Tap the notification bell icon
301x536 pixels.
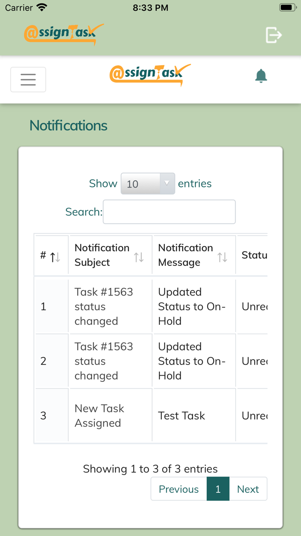pyautogui.click(x=261, y=75)
